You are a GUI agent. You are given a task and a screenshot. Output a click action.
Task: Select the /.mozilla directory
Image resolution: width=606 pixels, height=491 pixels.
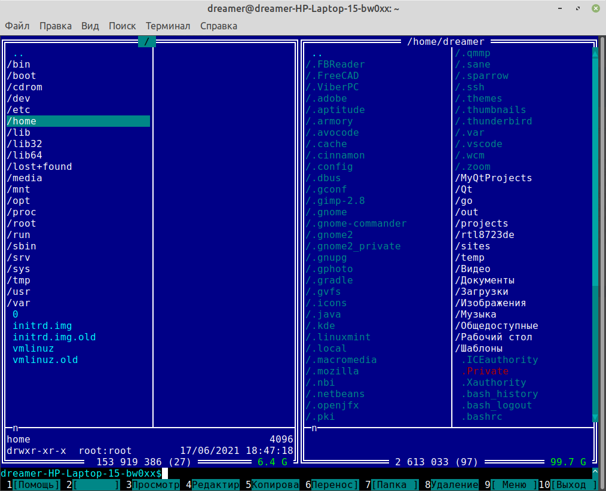pos(332,371)
